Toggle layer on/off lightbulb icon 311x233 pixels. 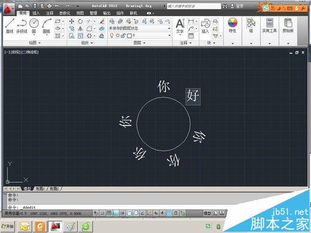pyautogui.click(x=111, y=35)
